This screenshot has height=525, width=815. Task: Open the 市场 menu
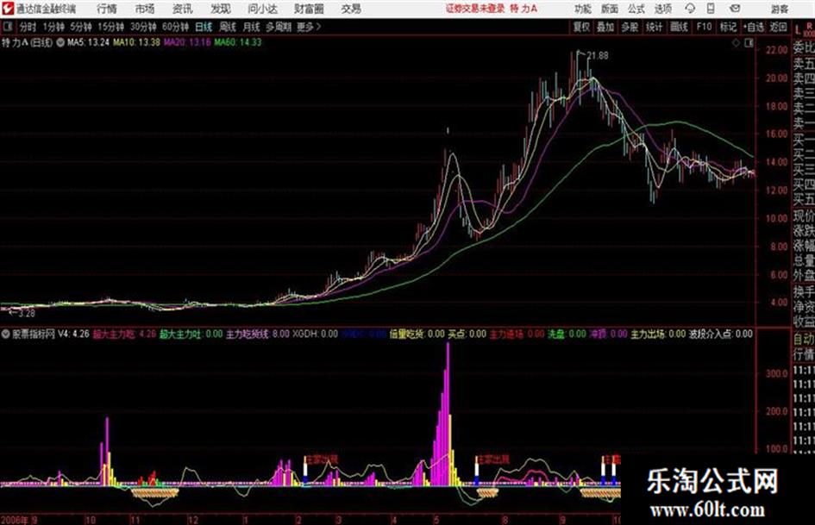click(x=145, y=9)
